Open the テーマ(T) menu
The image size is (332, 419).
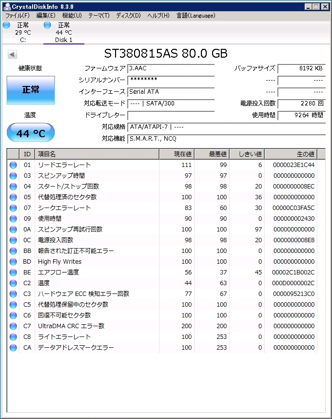[x=99, y=16]
